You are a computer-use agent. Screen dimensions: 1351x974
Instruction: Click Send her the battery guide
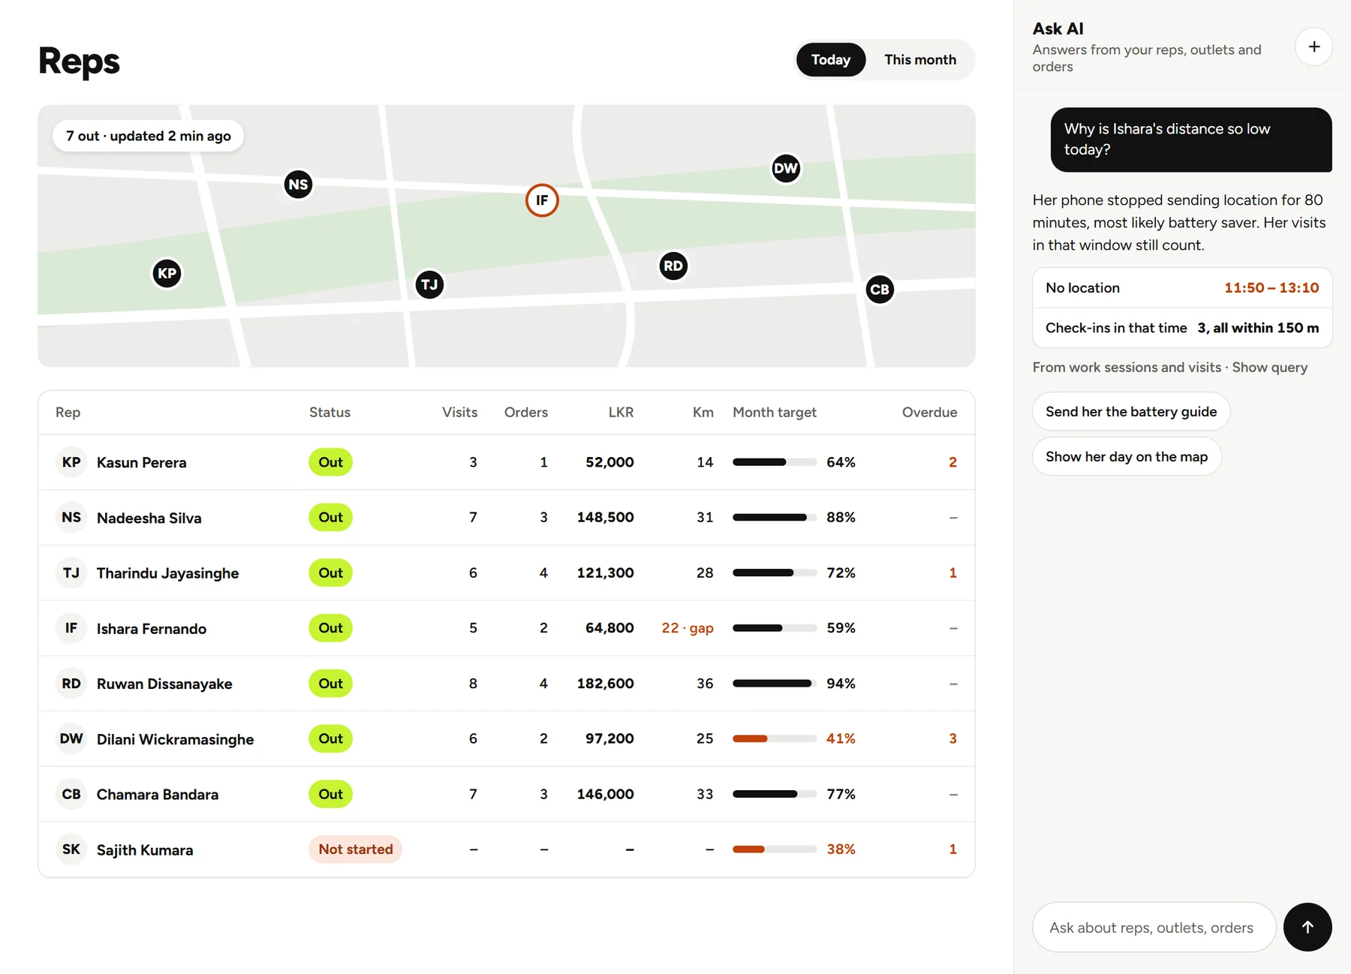(1131, 411)
